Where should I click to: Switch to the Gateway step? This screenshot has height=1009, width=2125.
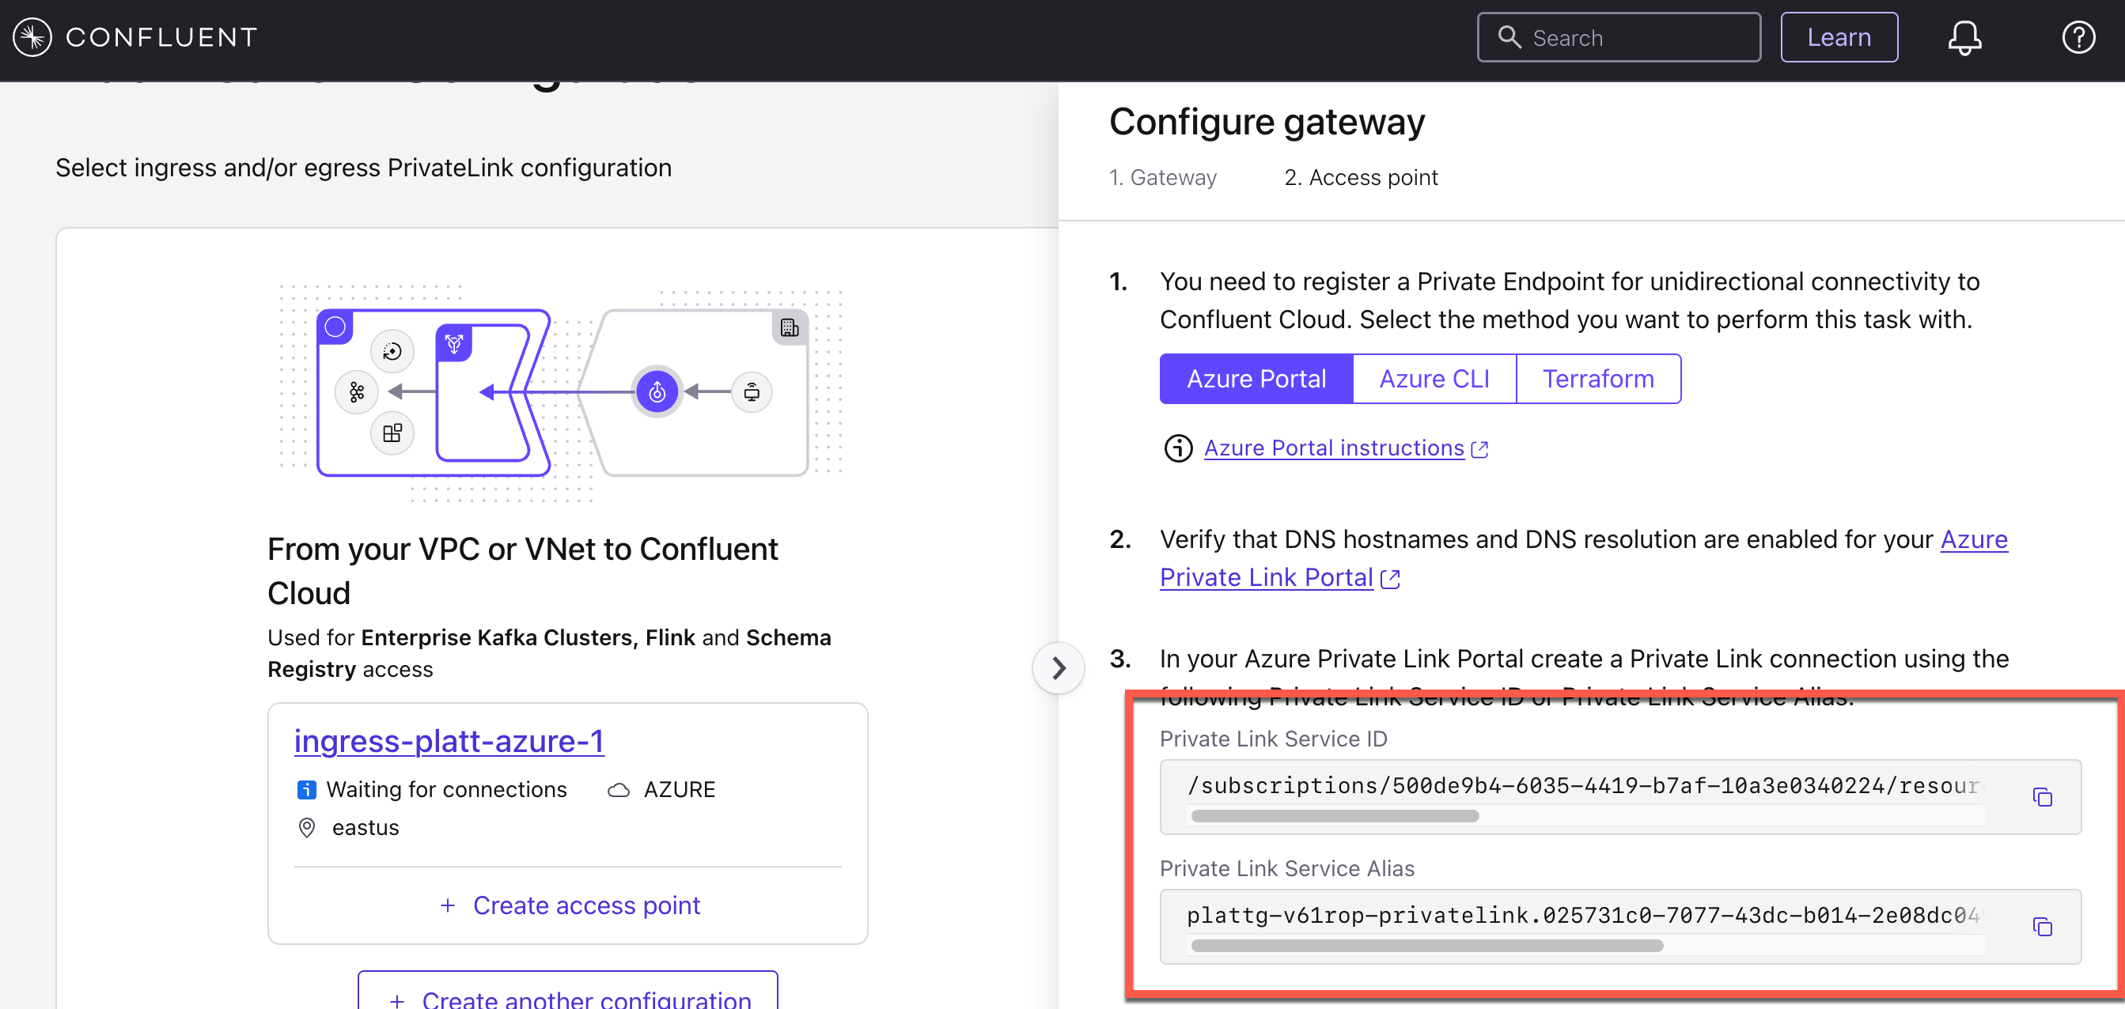1163,176
